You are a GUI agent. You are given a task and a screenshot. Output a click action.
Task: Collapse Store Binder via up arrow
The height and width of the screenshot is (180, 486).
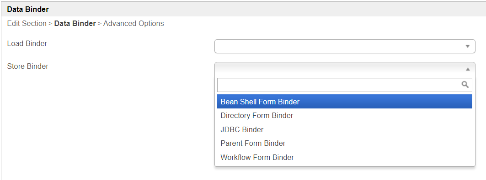468,69
